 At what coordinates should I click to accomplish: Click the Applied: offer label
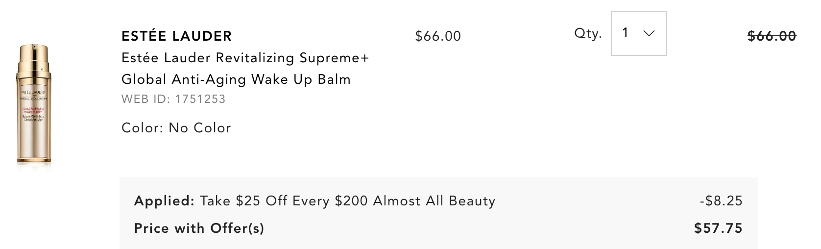[165, 201]
